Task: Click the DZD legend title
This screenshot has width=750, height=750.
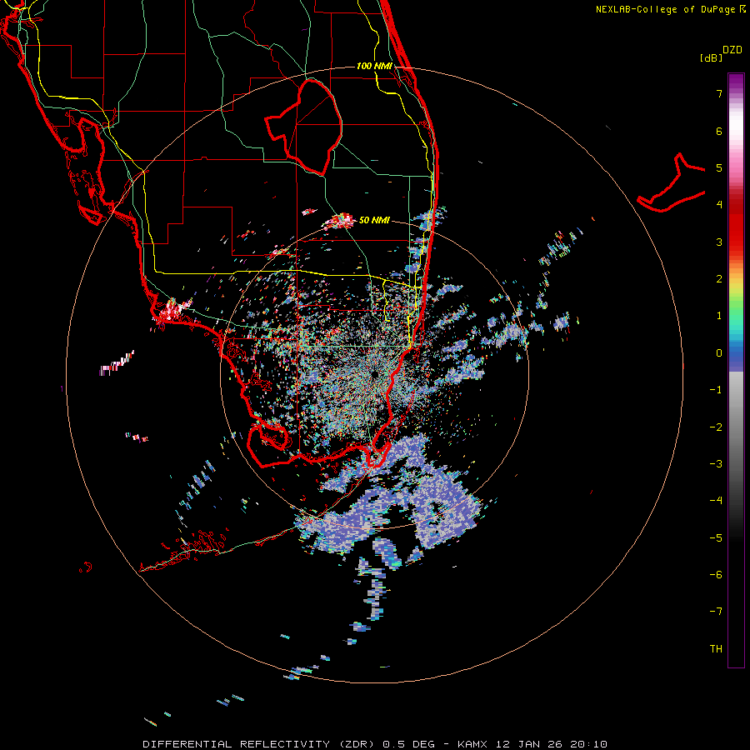Action: click(732, 50)
